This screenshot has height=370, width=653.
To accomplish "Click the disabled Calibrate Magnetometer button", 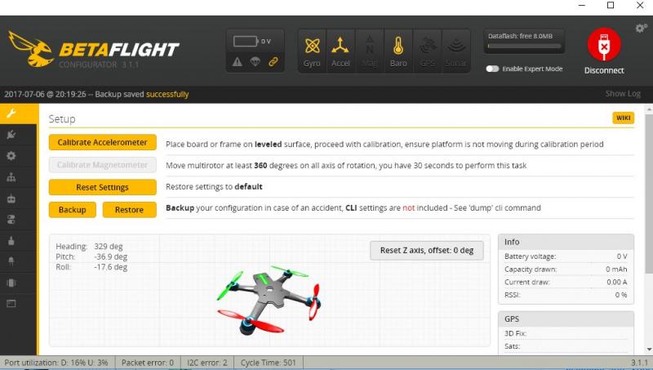I will pos(103,165).
